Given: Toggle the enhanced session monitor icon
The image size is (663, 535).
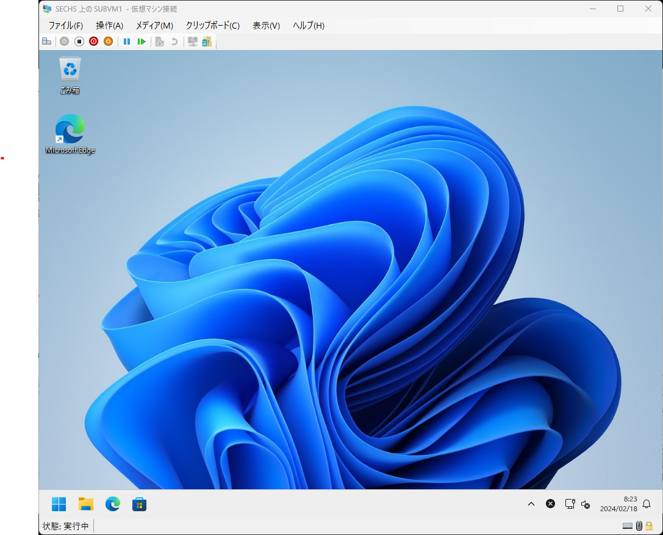Looking at the screenshot, I should tap(193, 41).
